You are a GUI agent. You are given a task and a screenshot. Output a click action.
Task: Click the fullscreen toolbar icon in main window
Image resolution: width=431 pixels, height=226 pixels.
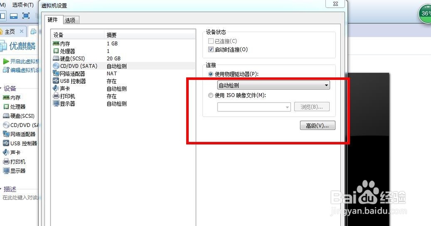point(26,16)
